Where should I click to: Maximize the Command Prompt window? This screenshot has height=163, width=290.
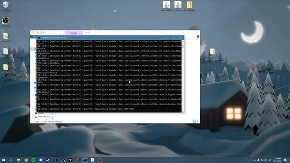tap(174, 38)
